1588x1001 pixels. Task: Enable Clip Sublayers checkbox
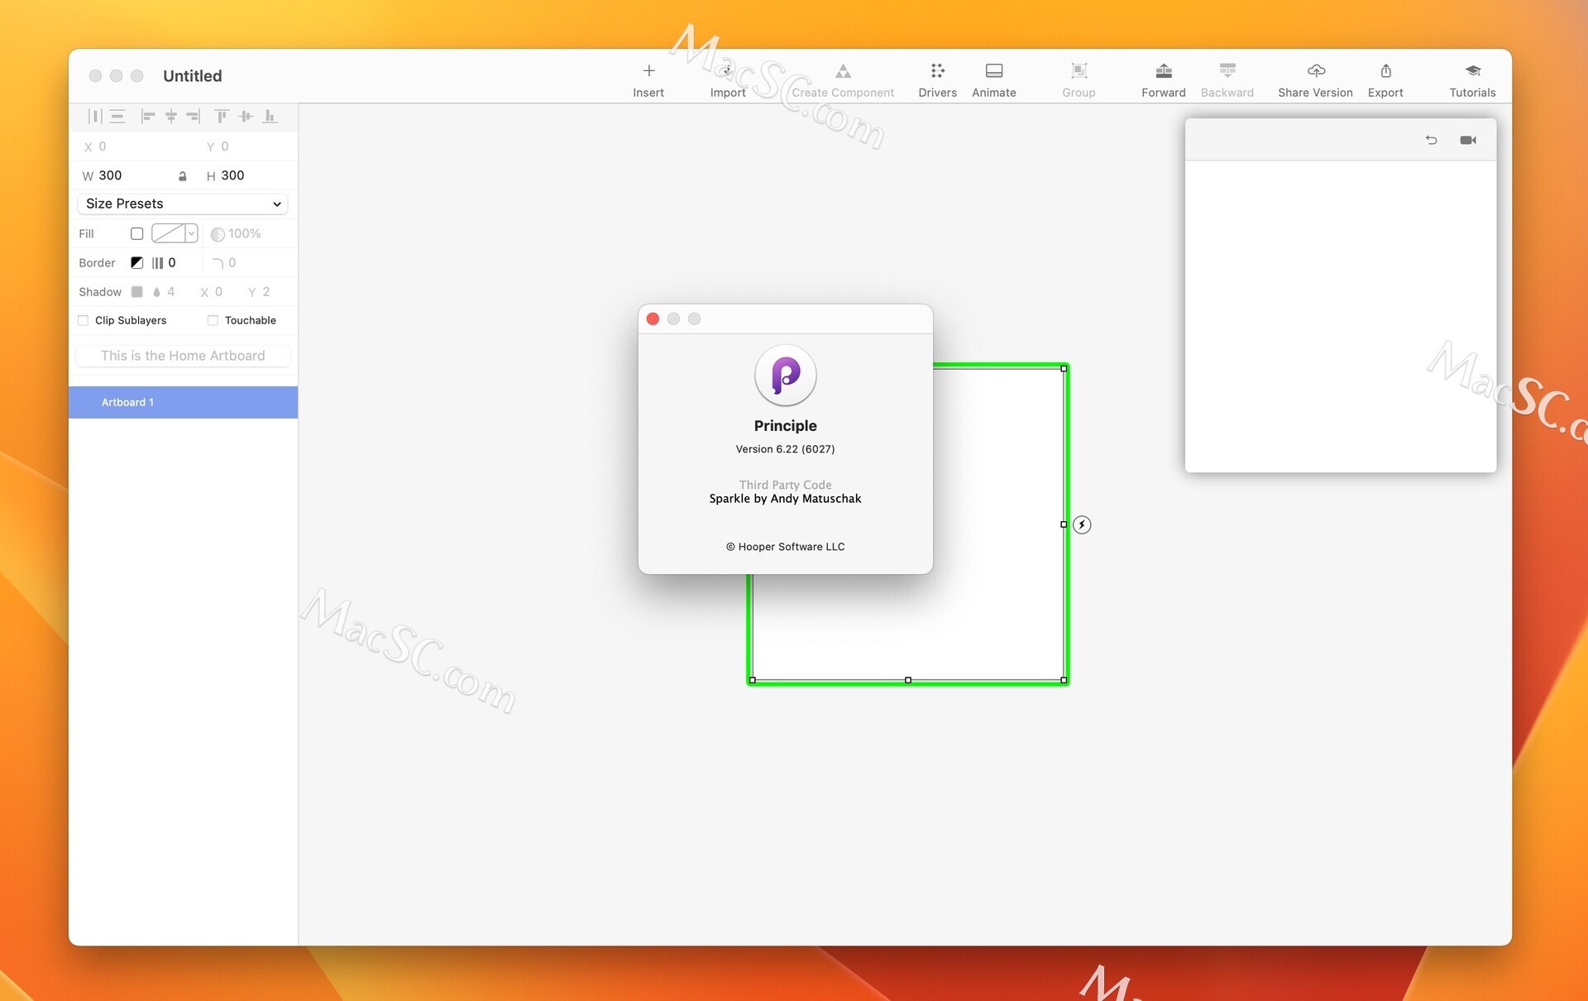[x=83, y=320]
